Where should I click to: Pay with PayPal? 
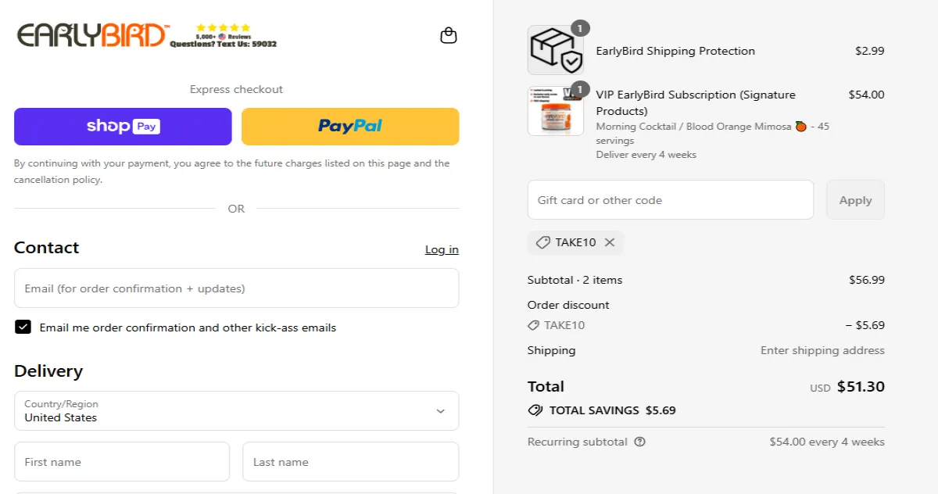[x=350, y=126]
